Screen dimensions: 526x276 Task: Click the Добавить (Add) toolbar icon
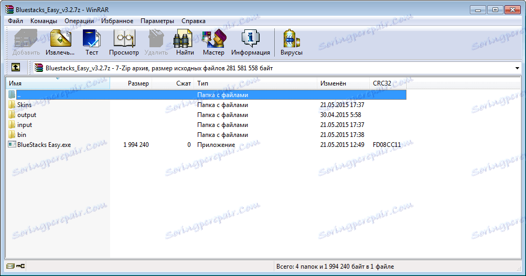click(x=26, y=42)
